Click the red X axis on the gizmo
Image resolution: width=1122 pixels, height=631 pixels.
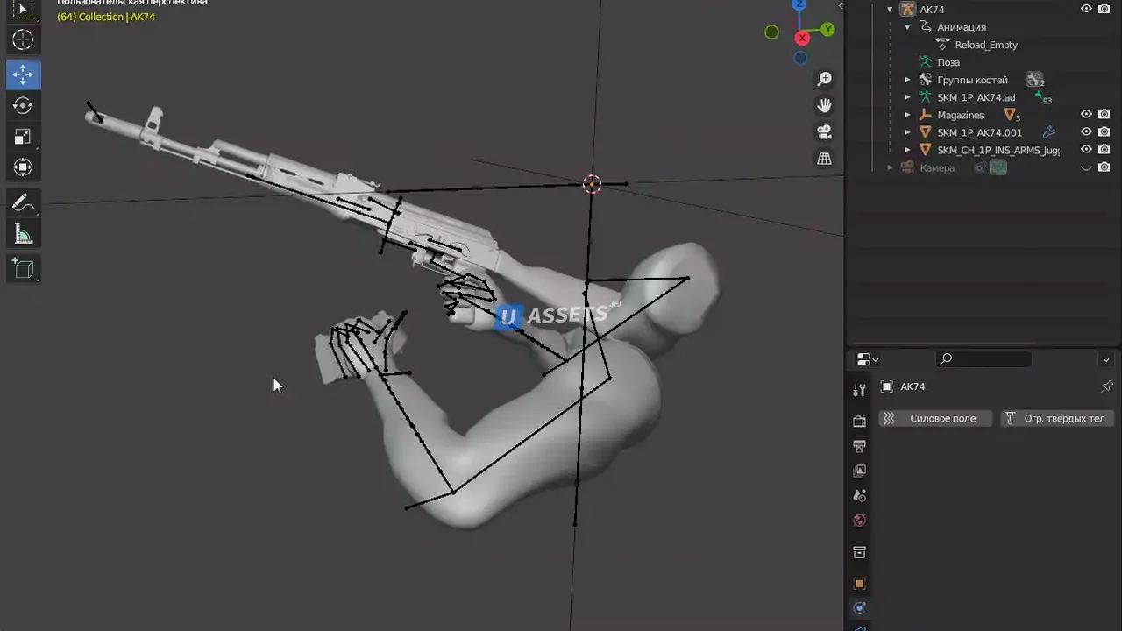tap(802, 39)
